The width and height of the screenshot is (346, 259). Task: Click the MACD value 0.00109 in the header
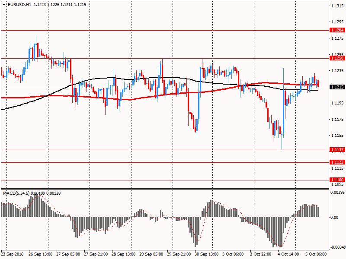point(38,193)
